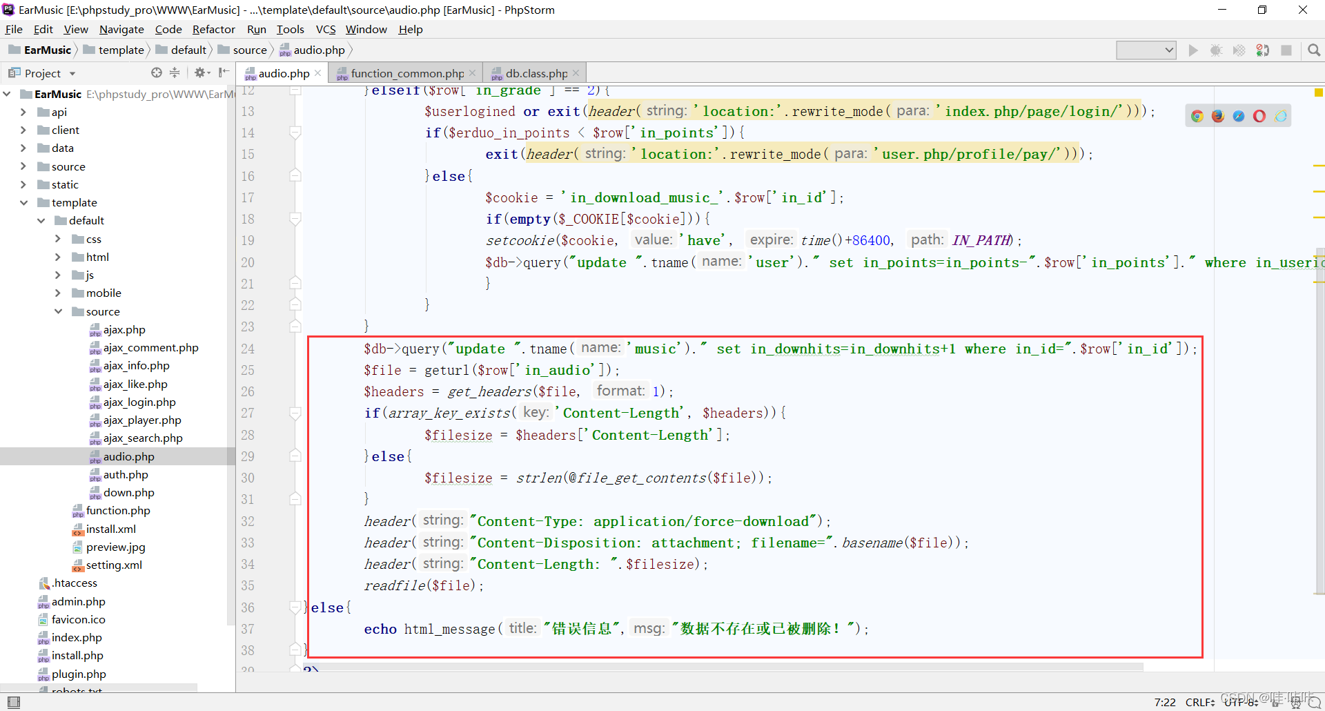Open Search Everywhere magnifier icon

1314,50
